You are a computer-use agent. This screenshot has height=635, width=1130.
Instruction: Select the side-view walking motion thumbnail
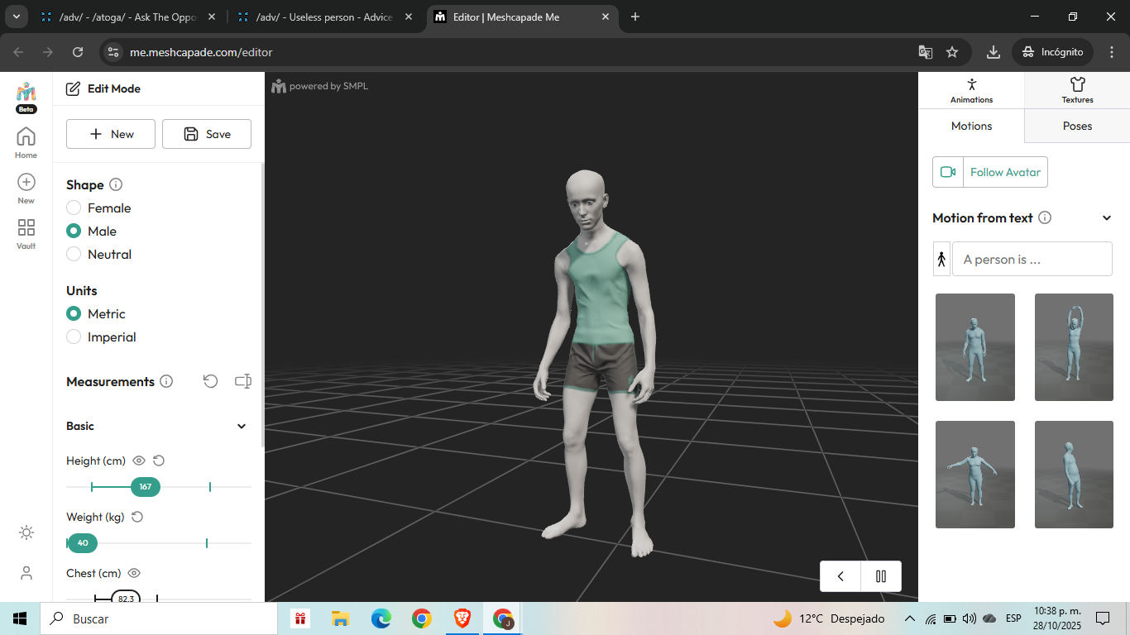tap(1074, 475)
